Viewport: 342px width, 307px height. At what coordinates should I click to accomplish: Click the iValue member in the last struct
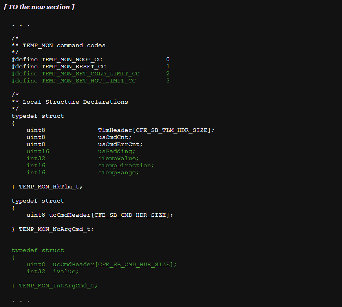tap(66, 271)
